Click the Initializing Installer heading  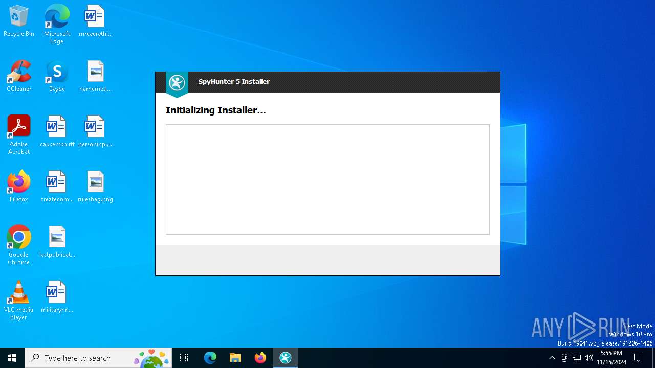click(215, 110)
